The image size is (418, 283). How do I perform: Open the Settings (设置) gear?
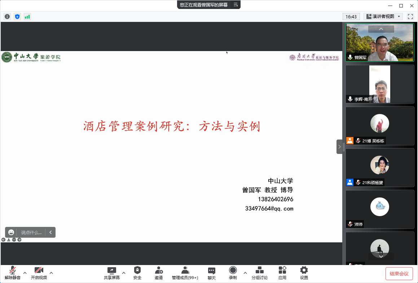(x=304, y=273)
